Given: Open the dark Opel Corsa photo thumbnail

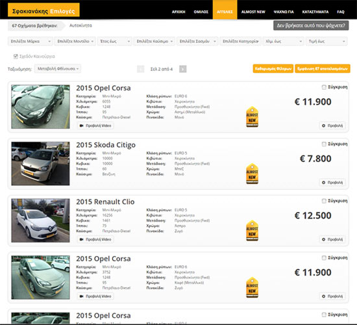Looking at the screenshot, I should (40, 107).
